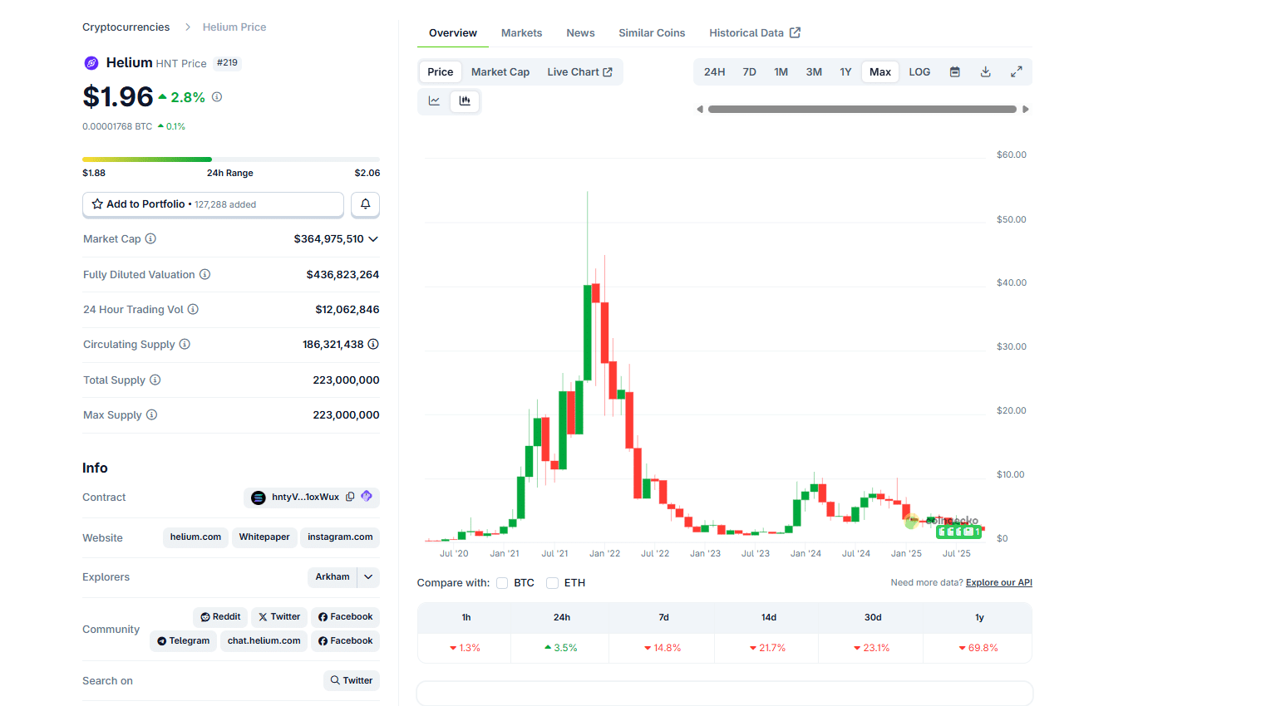Viewport: 1276px width, 706px height.
Task: Enable the ETH comparison checkbox
Action: point(552,583)
